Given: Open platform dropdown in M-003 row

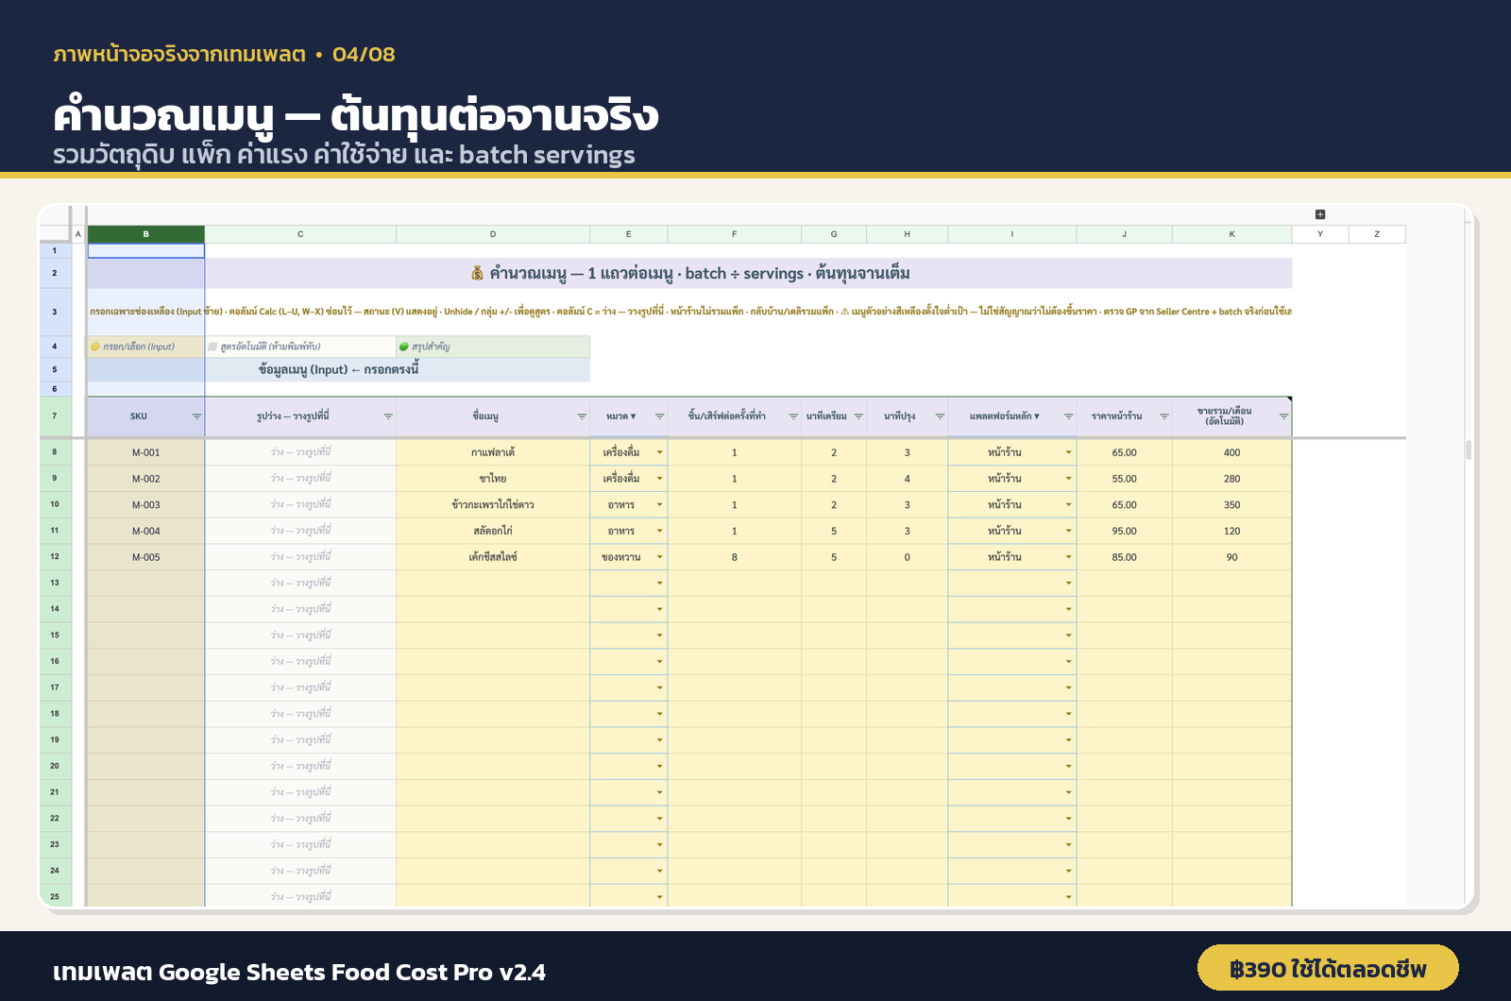Looking at the screenshot, I should (x=1068, y=505).
